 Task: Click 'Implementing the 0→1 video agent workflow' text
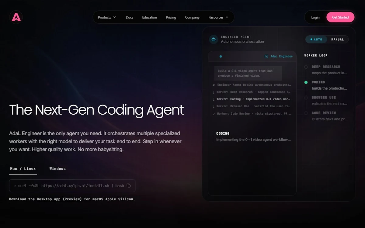click(x=253, y=140)
